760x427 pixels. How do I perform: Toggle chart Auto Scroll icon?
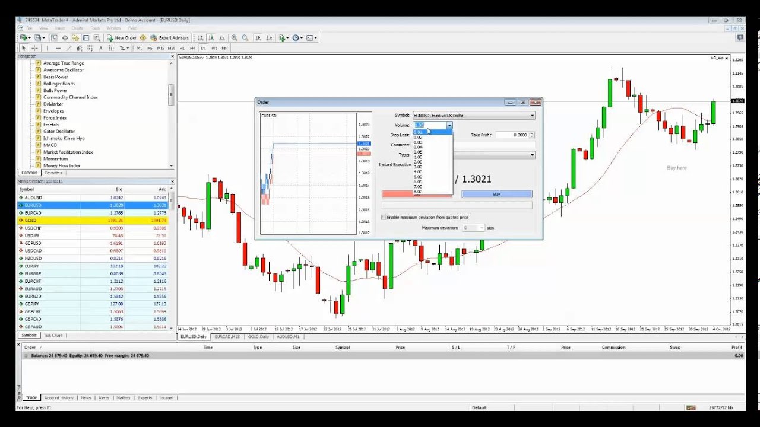(258, 38)
